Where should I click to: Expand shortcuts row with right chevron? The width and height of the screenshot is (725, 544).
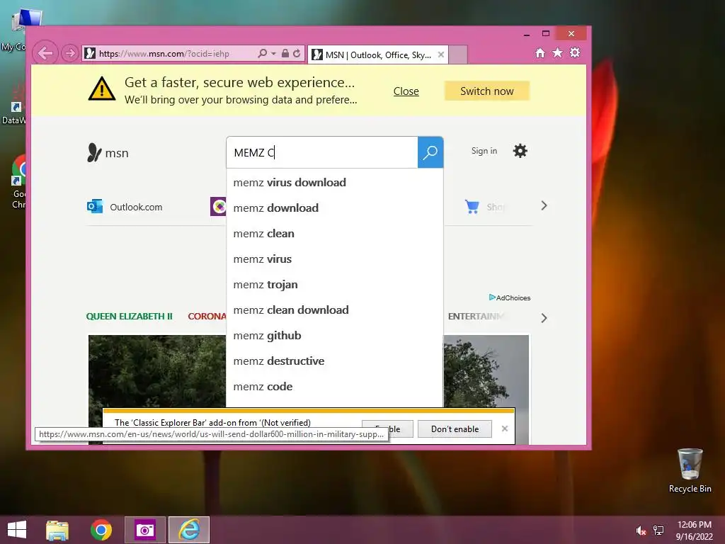544,206
